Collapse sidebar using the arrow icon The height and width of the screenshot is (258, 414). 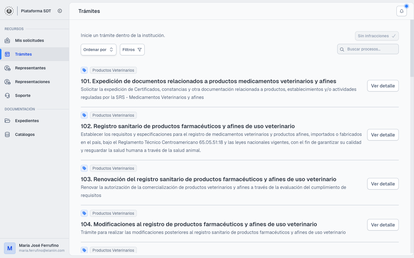pyautogui.click(x=60, y=11)
